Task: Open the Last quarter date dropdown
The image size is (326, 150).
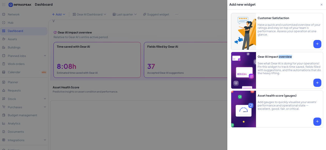Action: [x=125, y=14]
